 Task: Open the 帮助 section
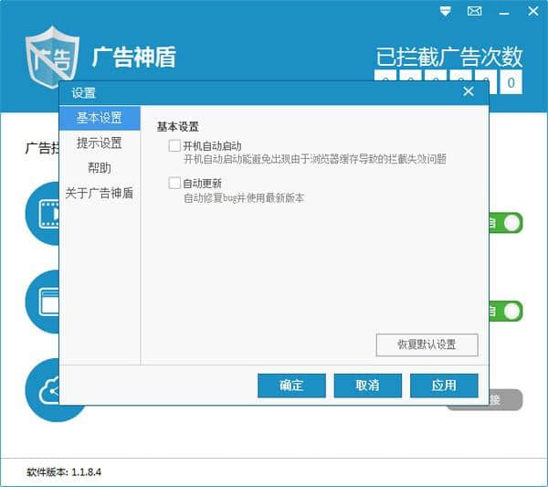point(100,168)
